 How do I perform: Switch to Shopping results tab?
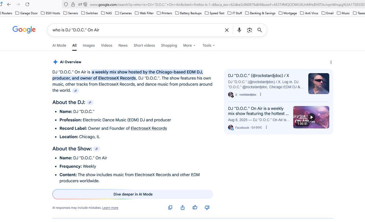point(169,45)
